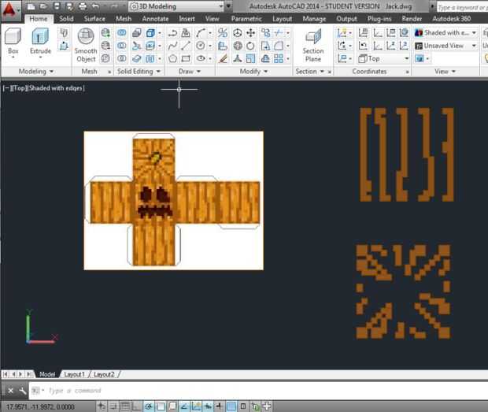Click the Solid Intersect icon
This screenshot has width=488, height=412.
pos(122,58)
